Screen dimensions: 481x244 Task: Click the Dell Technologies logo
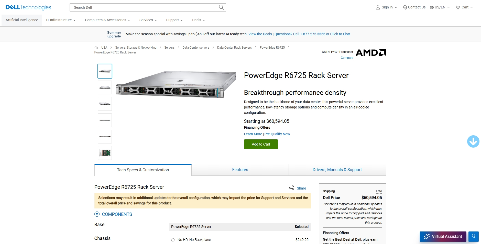pos(28,7)
